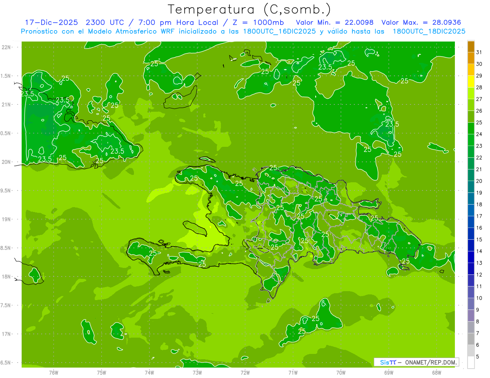Click longitude axis label '74W'
The image size is (490, 378).
click(x=149, y=373)
